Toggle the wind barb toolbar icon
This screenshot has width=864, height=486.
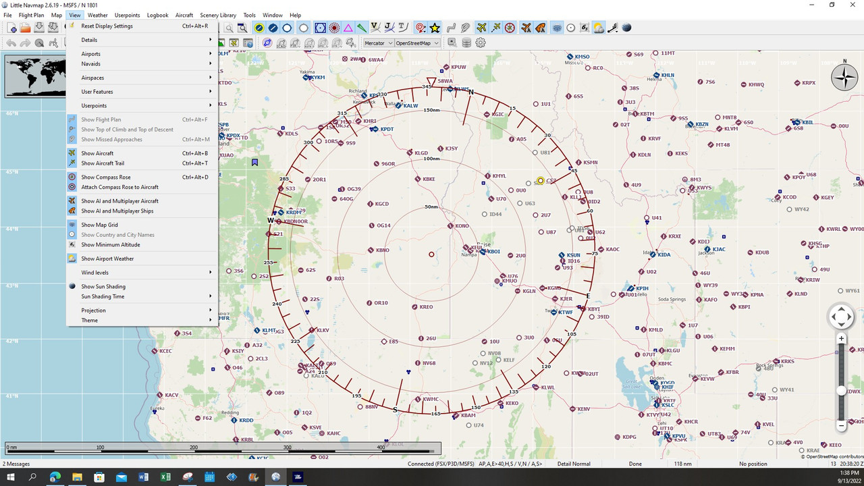coord(612,28)
